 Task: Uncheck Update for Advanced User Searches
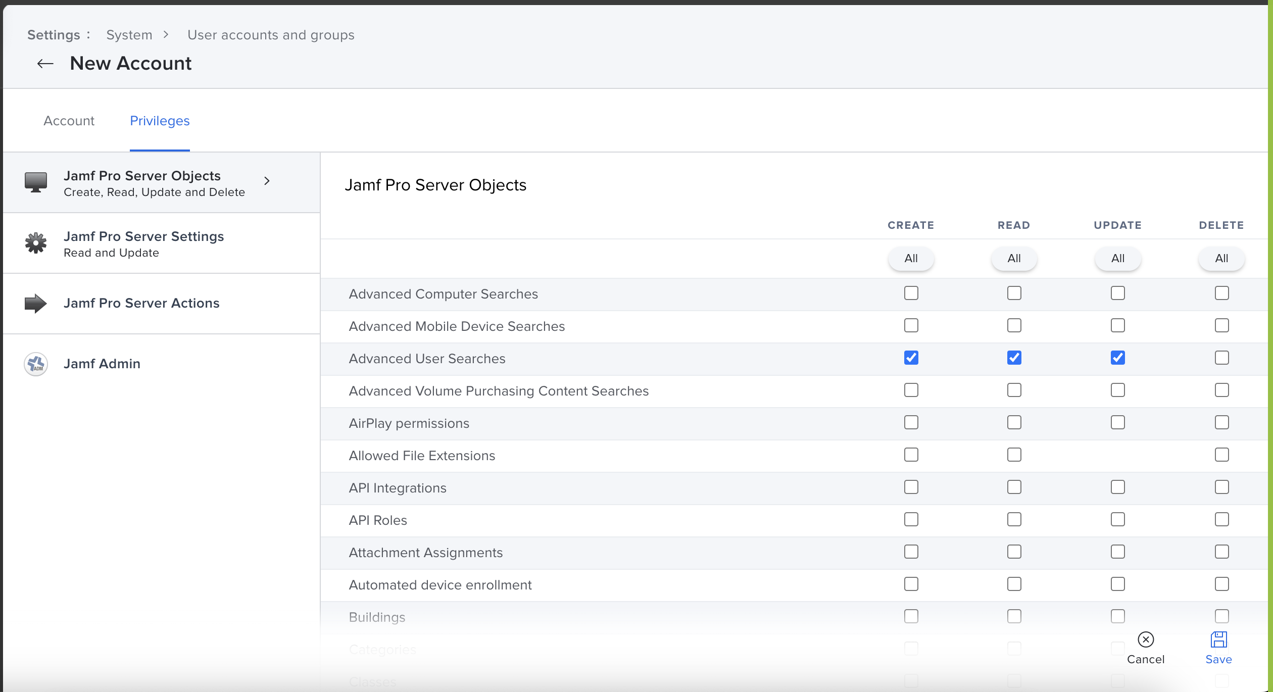pyautogui.click(x=1118, y=358)
